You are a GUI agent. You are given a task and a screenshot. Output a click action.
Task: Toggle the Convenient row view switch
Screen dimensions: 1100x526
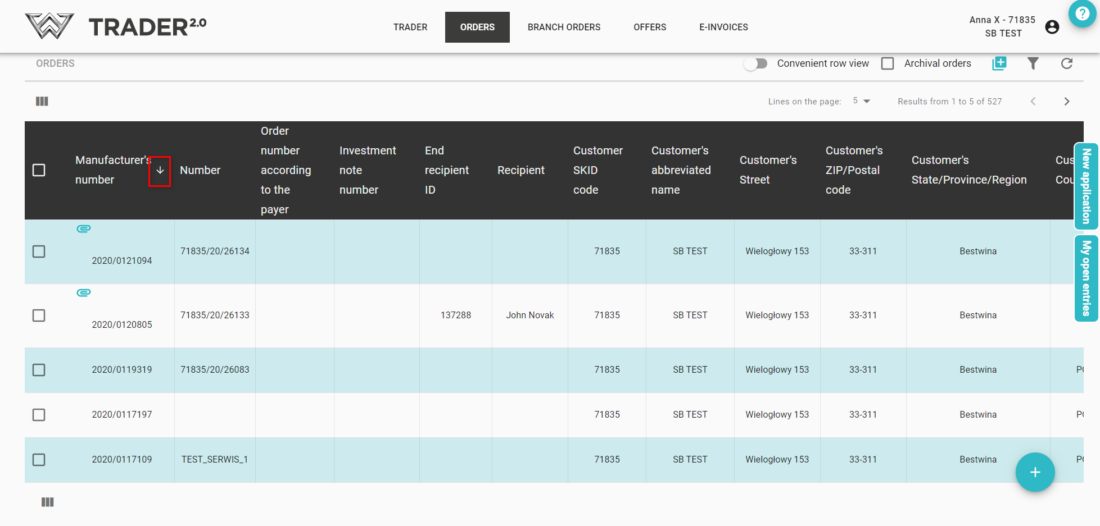point(756,63)
